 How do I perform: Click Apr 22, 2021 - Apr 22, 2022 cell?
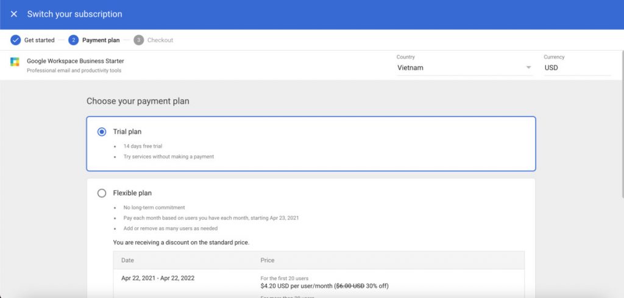tap(158, 278)
